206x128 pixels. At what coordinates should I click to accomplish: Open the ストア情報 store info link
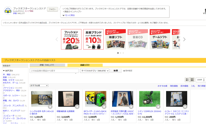[29, 11]
